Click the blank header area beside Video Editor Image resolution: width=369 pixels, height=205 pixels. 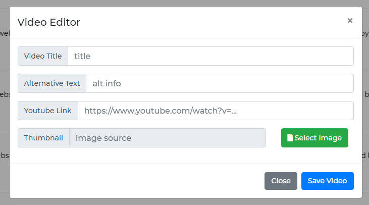(212, 22)
